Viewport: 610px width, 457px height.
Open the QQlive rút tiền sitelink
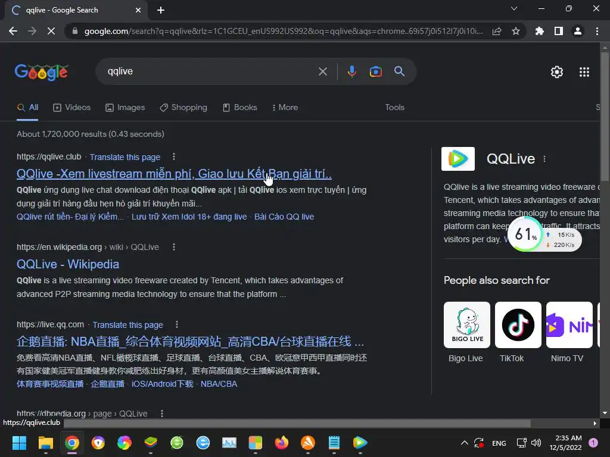coord(70,217)
